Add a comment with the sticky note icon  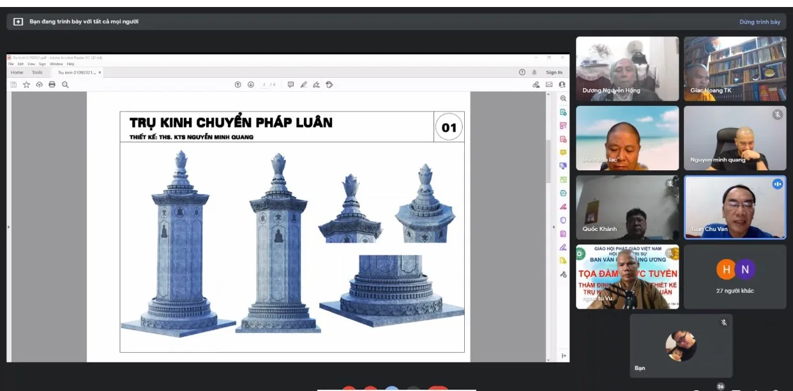(291, 84)
